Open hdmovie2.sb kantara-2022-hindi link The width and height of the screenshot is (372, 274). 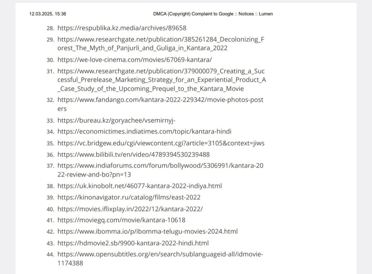click(x=133, y=243)
